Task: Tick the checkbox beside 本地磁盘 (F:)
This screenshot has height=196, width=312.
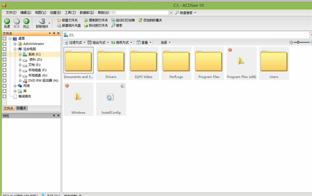Action: [x=4, y=70]
